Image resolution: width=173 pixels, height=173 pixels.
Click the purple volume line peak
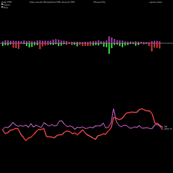coord(113,109)
